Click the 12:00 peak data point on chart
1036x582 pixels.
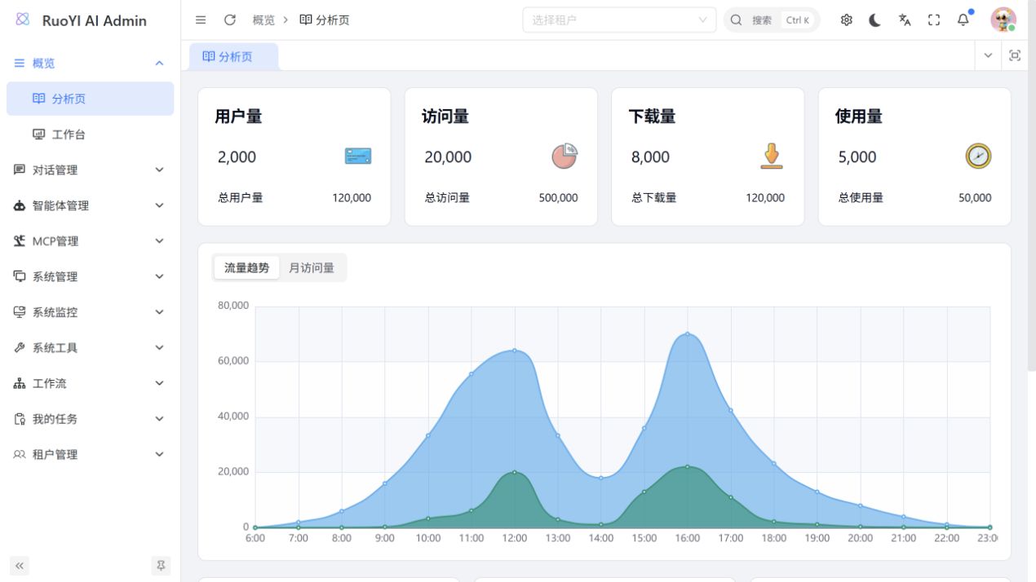(x=514, y=351)
